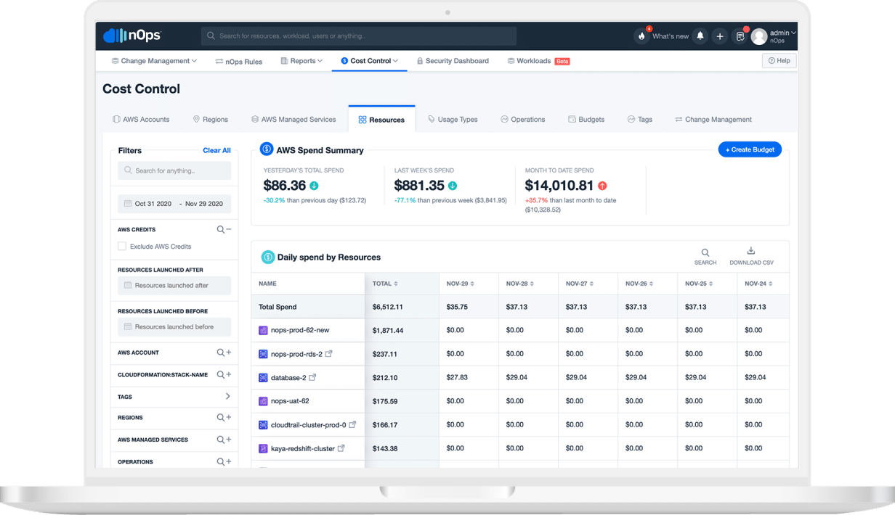Click AWS MANAGED SERVICES search-plus icon
Viewport: 895px width, 515px height.
(x=224, y=440)
